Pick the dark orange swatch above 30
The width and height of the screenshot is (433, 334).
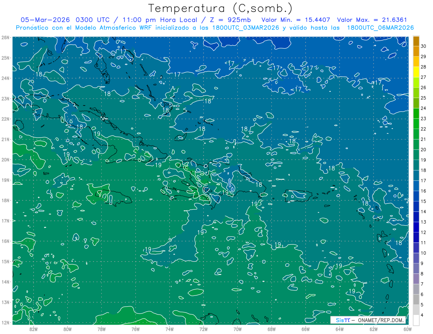(x=416, y=41)
